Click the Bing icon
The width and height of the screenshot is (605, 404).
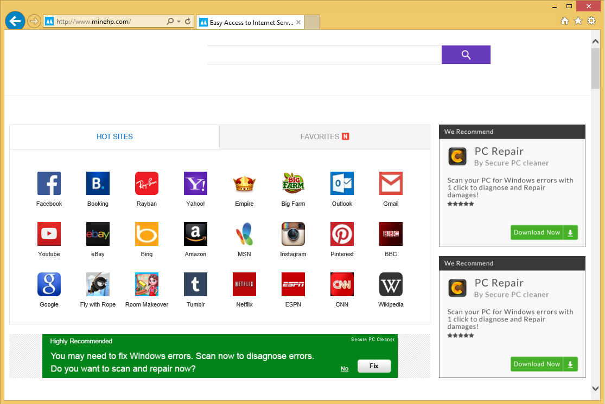(x=147, y=234)
